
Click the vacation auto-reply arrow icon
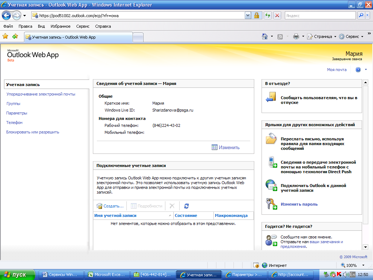(x=271, y=97)
